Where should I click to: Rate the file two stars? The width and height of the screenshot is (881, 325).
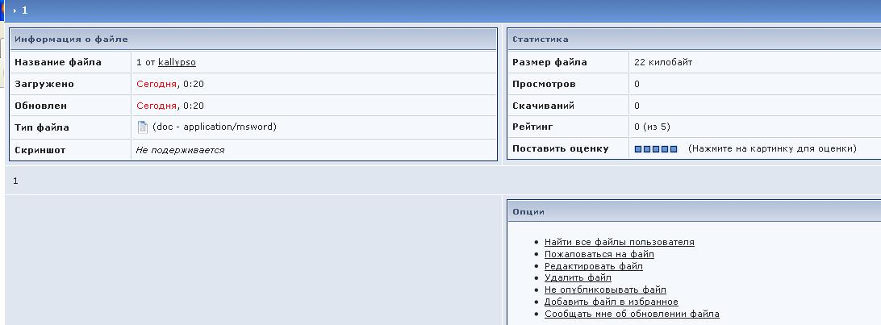[x=647, y=149]
